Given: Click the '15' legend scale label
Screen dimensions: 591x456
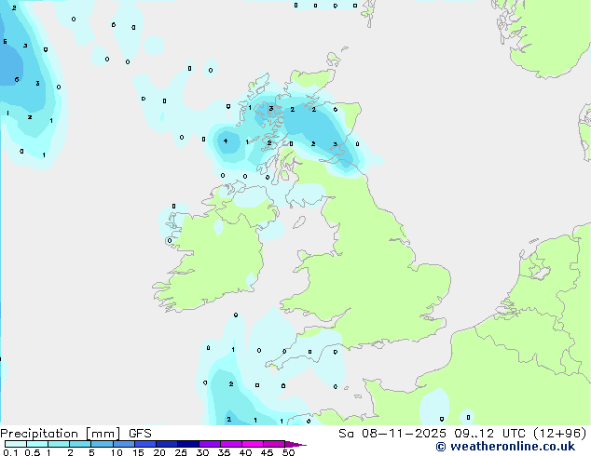Looking at the screenshot, I should [x=138, y=452].
